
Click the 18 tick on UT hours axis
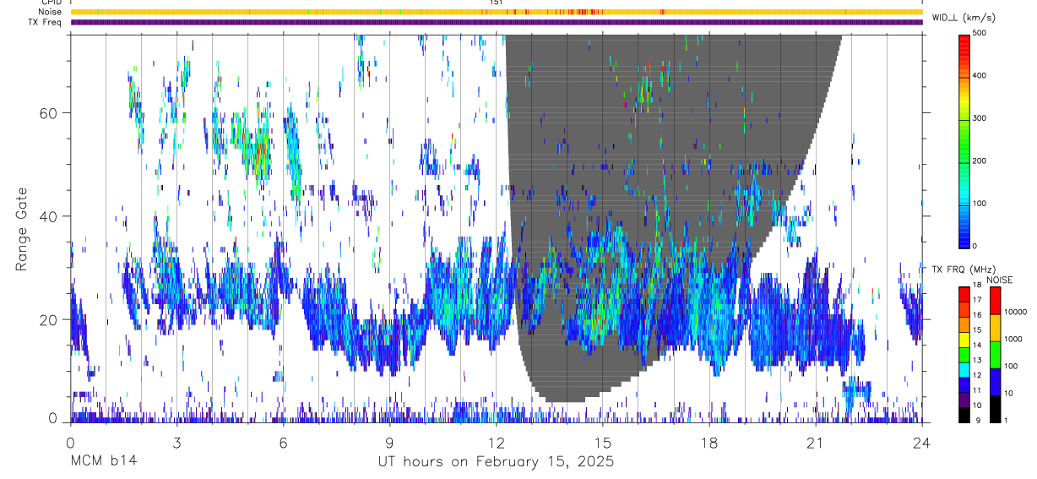click(709, 442)
